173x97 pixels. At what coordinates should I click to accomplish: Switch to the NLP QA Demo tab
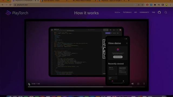pos(54,1)
